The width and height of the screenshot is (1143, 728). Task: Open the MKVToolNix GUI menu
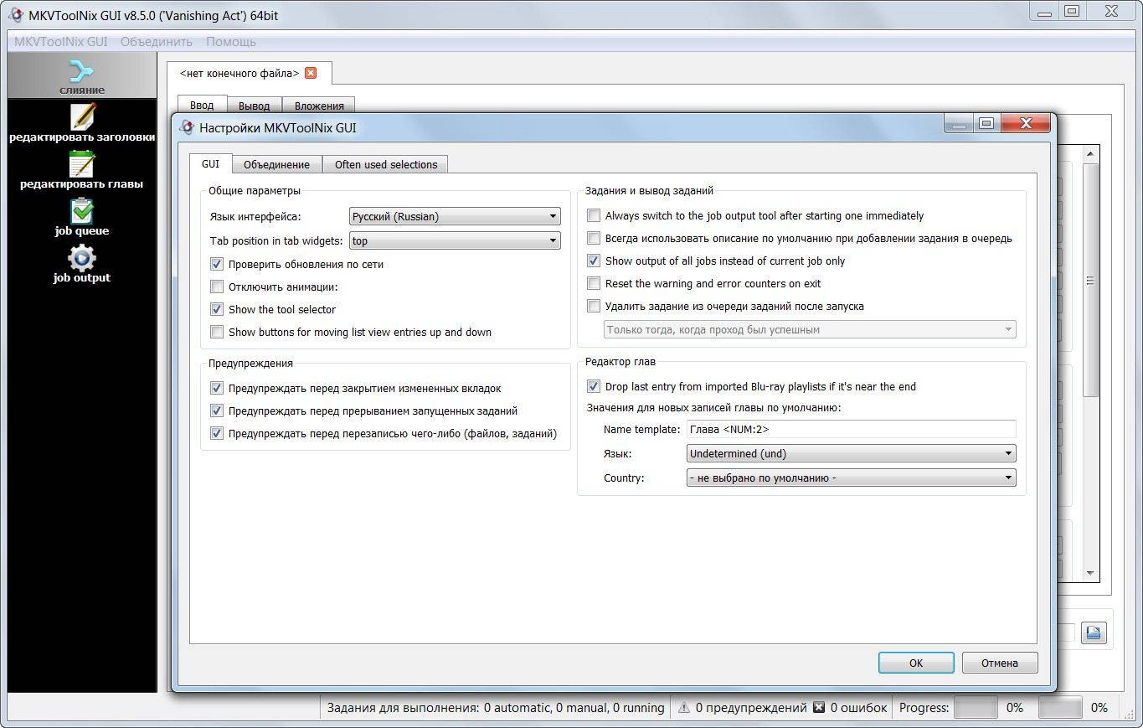pyautogui.click(x=60, y=41)
